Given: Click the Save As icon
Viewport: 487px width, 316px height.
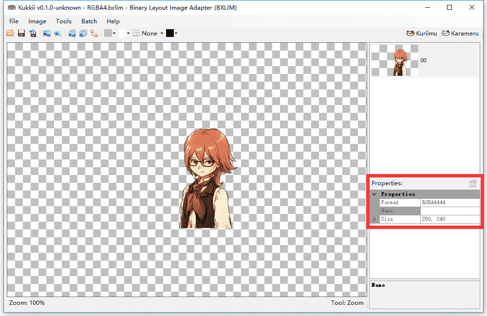Looking at the screenshot, I should point(33,33).
